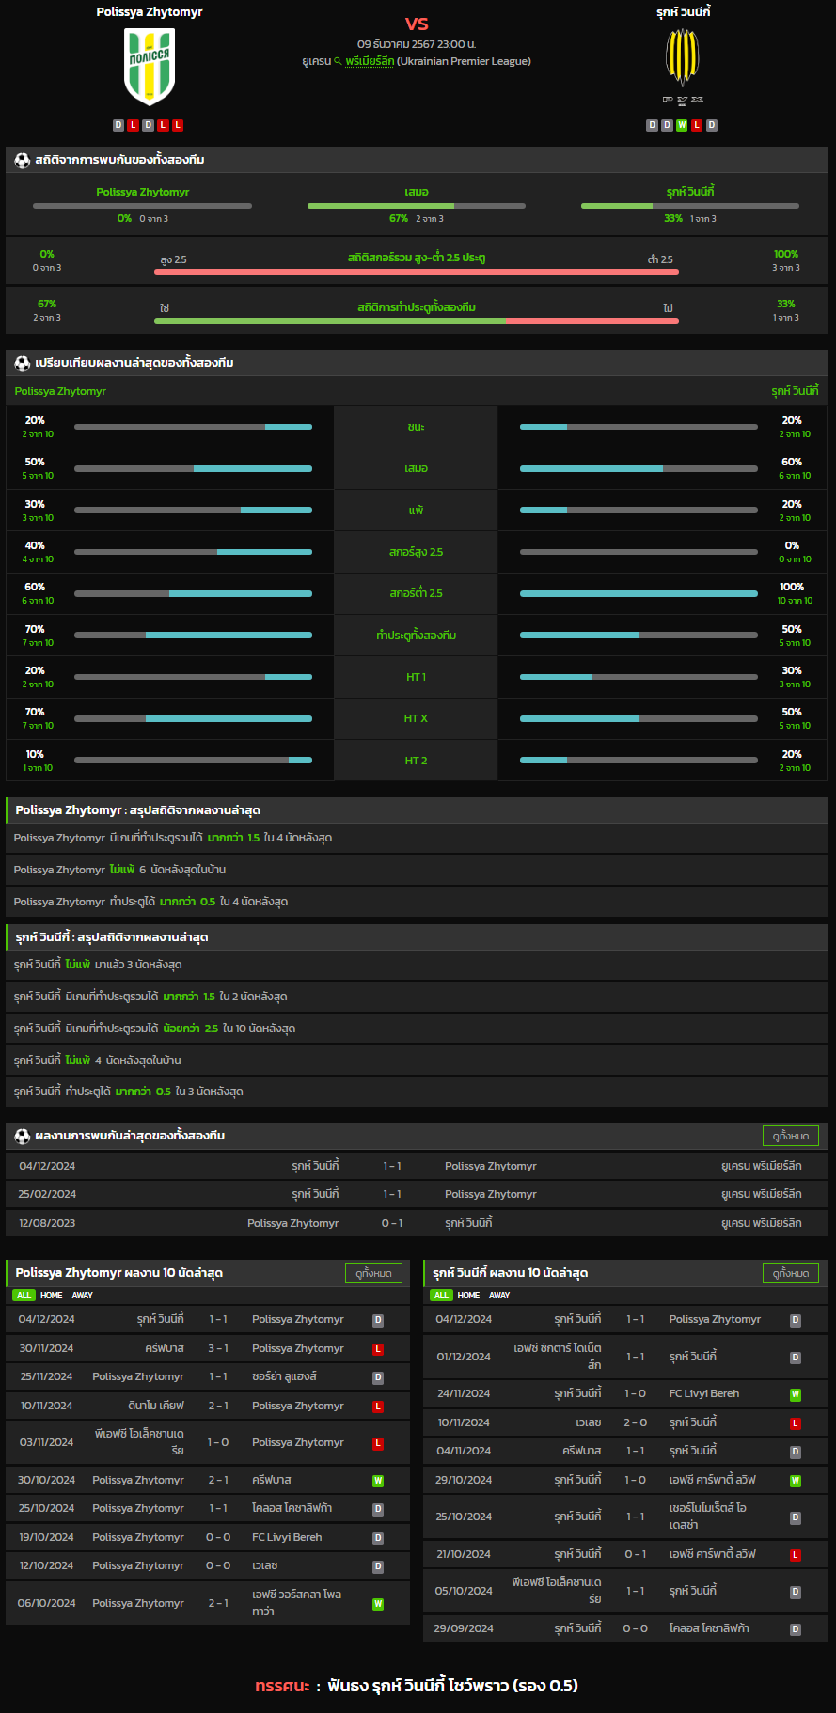Click the over/under 2.5 goals stat bar
This screenshot has width=836, height=1713.
[x=417, y=272]
